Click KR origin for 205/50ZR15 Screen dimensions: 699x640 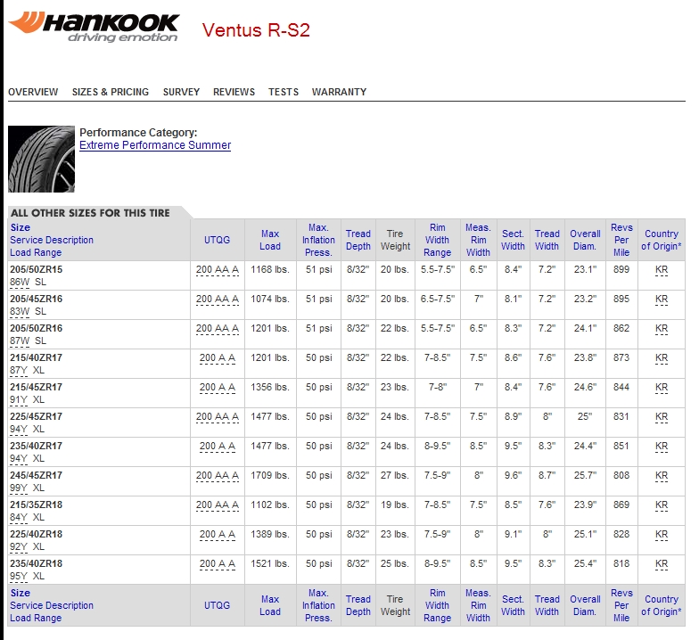(x=662, y=269)
